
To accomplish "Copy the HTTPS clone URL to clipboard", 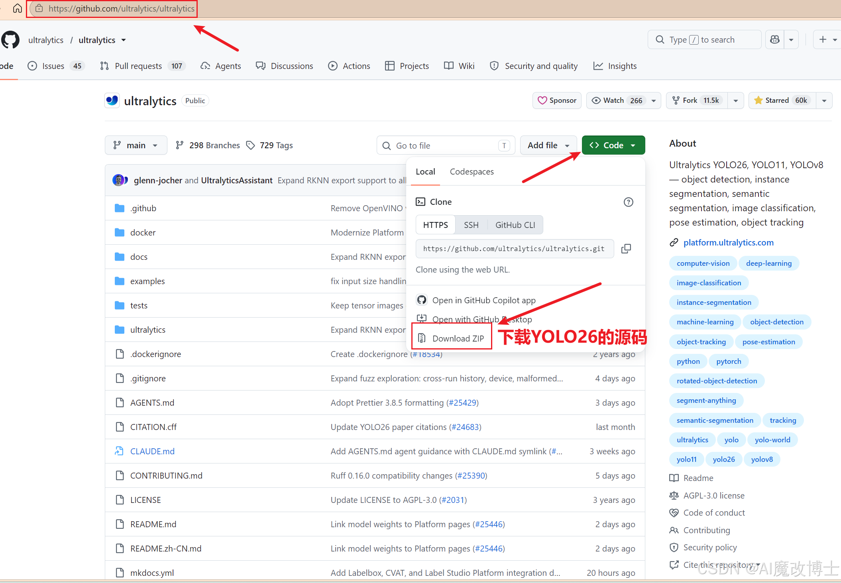I will tap(626, 249).
